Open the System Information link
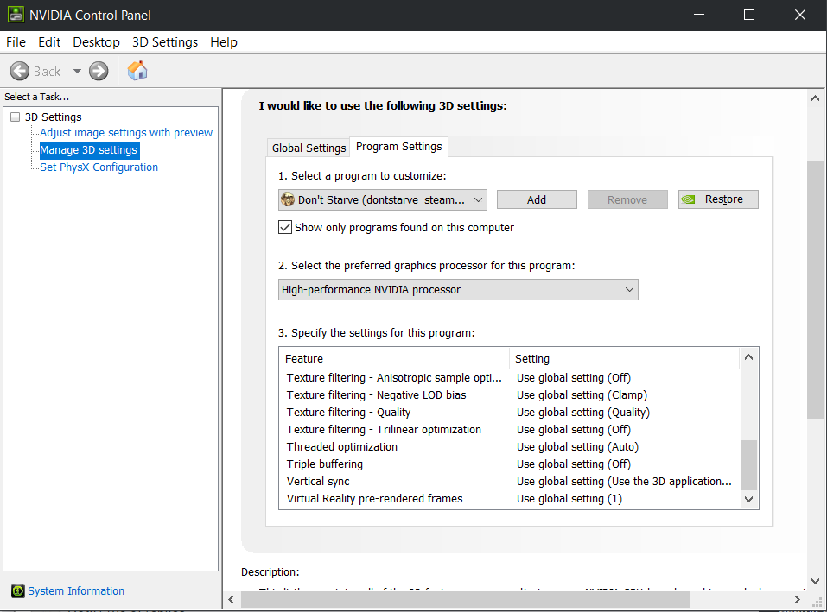This screenshot has width=827, height=612. point(76,591)
